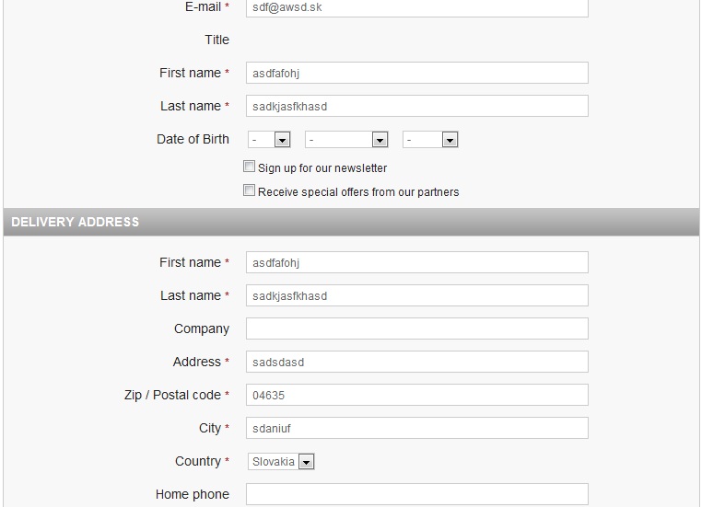
Task: Open the Country dropdown showing Slovakia
Action: pos(281,462)
